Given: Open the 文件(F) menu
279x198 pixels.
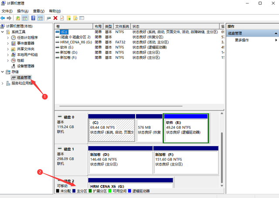Looking at the screenshot, I should click(7, 11).
